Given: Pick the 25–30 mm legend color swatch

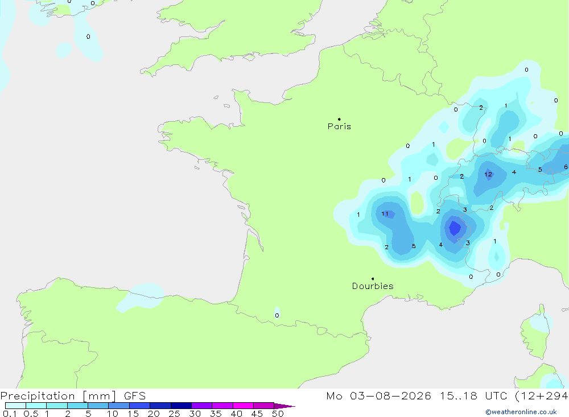Looking at the screenshot, I should coord(181,406).
